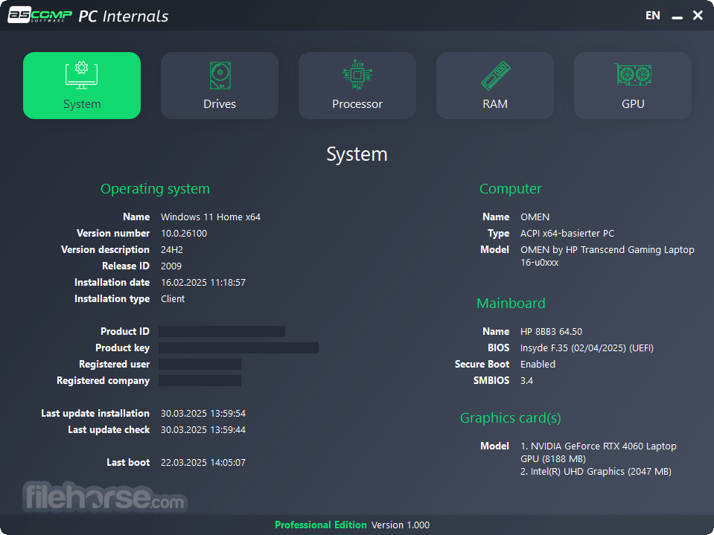Switch to the Drives tab label

220,104
